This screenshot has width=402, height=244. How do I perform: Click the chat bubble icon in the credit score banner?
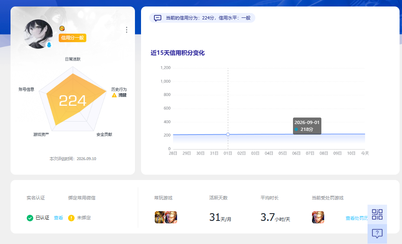tap(157, 18)
